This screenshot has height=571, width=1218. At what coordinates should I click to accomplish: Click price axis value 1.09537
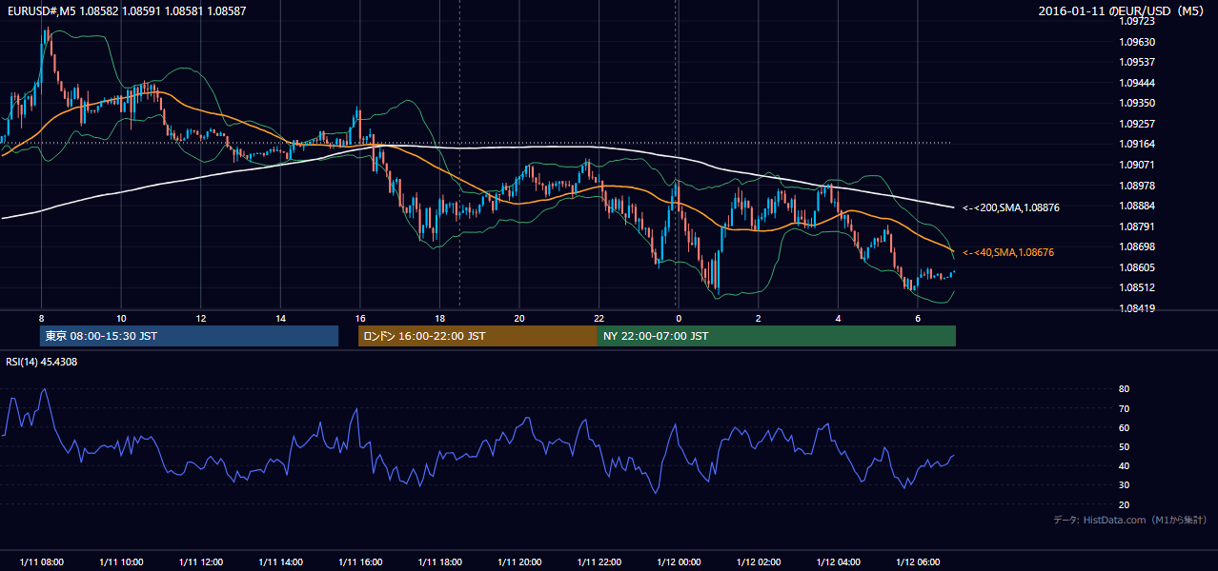pos(1138,62)
